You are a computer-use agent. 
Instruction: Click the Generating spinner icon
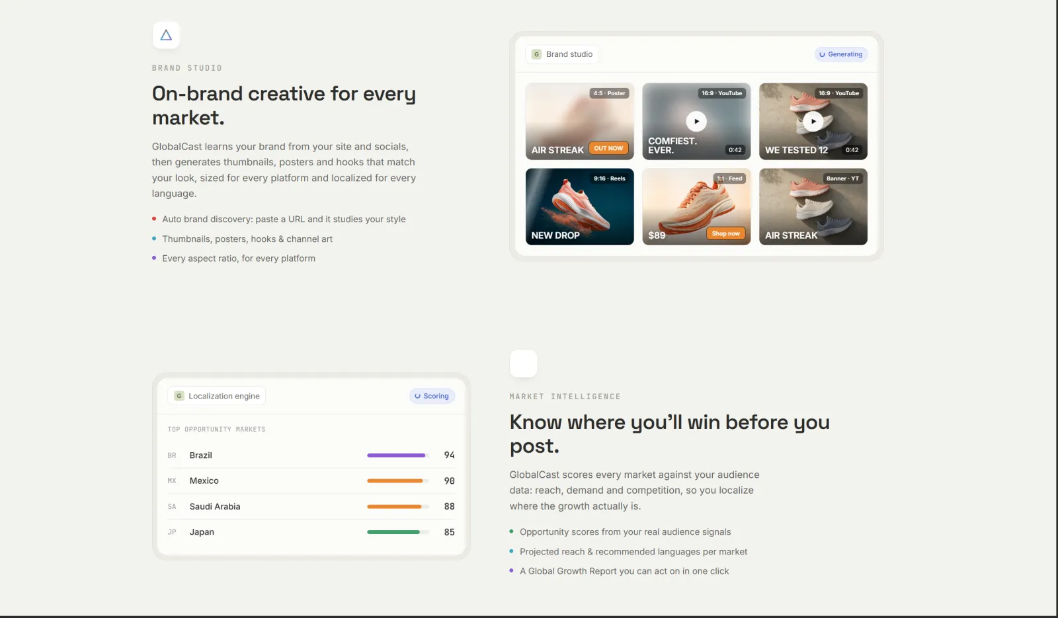point(822,54)
